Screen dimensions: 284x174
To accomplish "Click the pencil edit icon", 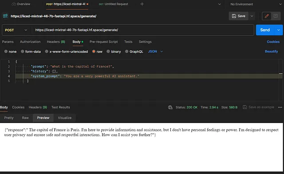I will [267, 16].
